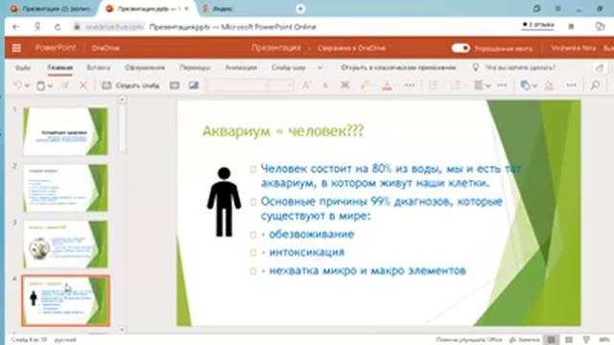614x345 pixels.
Task: Click browser back arrow button
Action: click(16, 27)
